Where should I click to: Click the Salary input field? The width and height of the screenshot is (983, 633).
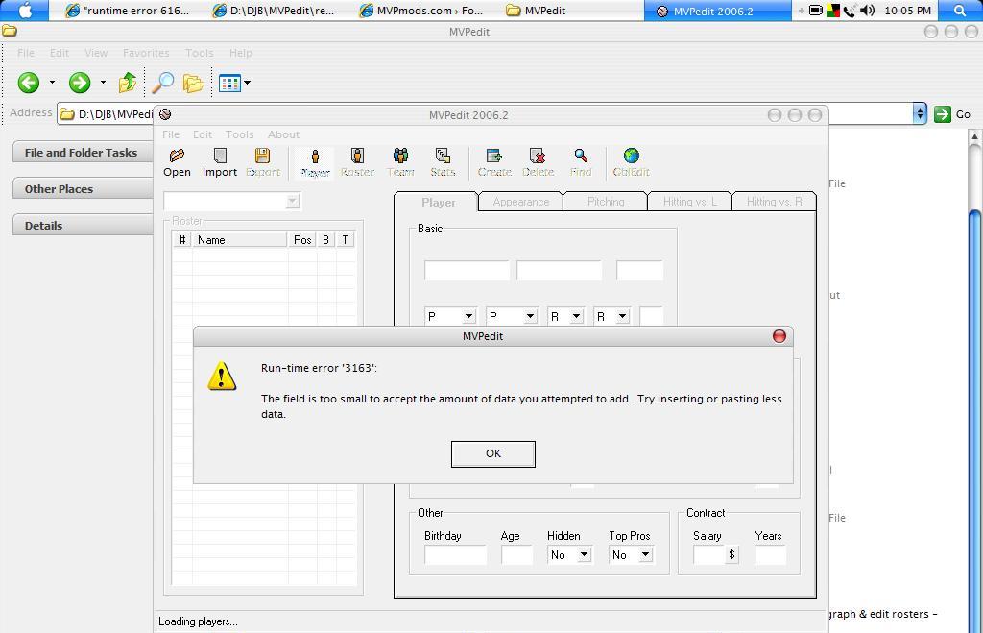(708, 554)
